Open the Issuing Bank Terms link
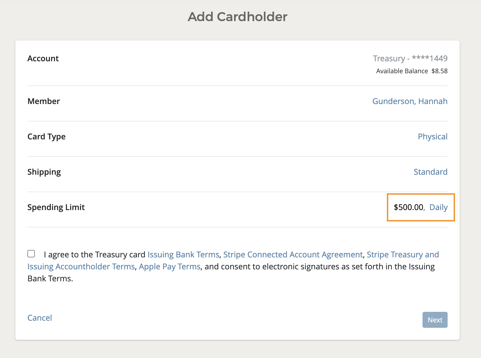The image size is (481, 358). point(183,255)
